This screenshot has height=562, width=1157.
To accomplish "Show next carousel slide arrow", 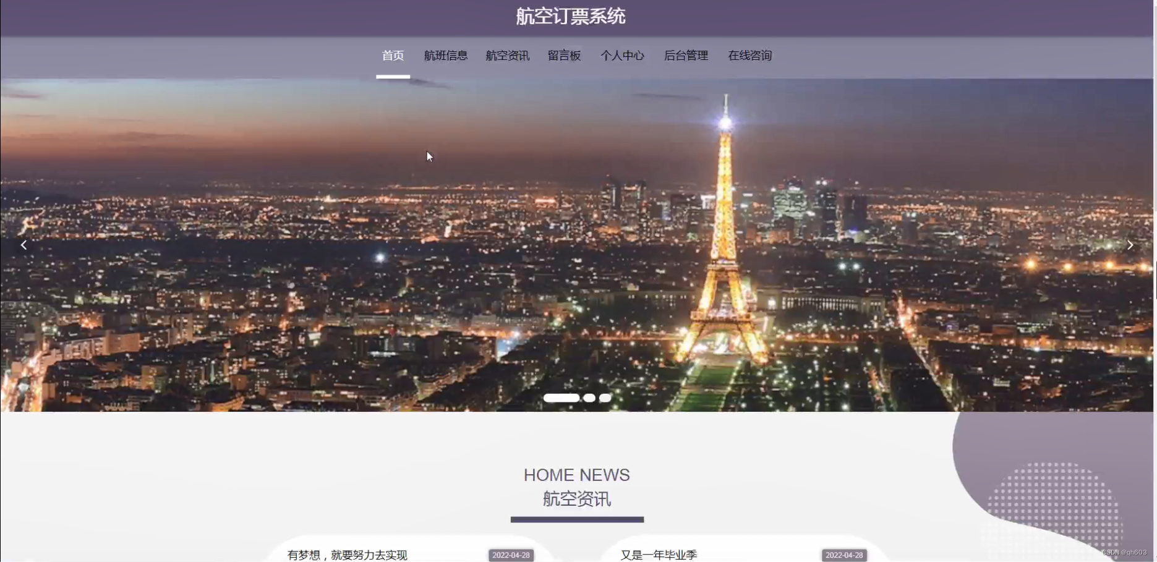I will (x=1130, y=245).
